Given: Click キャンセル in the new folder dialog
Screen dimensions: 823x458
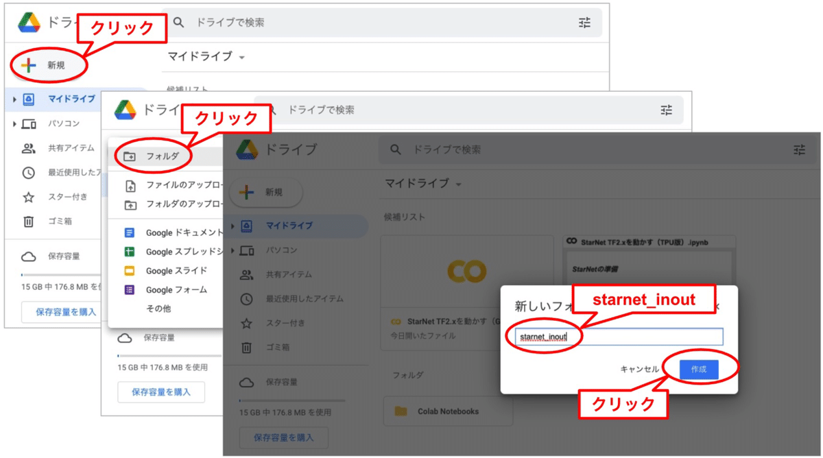Looking at the screenshot, I should [x=639, y=370].
